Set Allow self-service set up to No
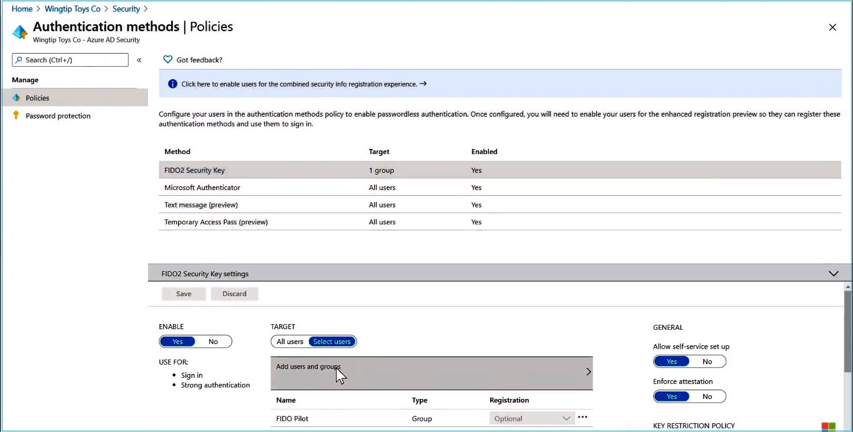The image size is (853, 432). point(708,362)
